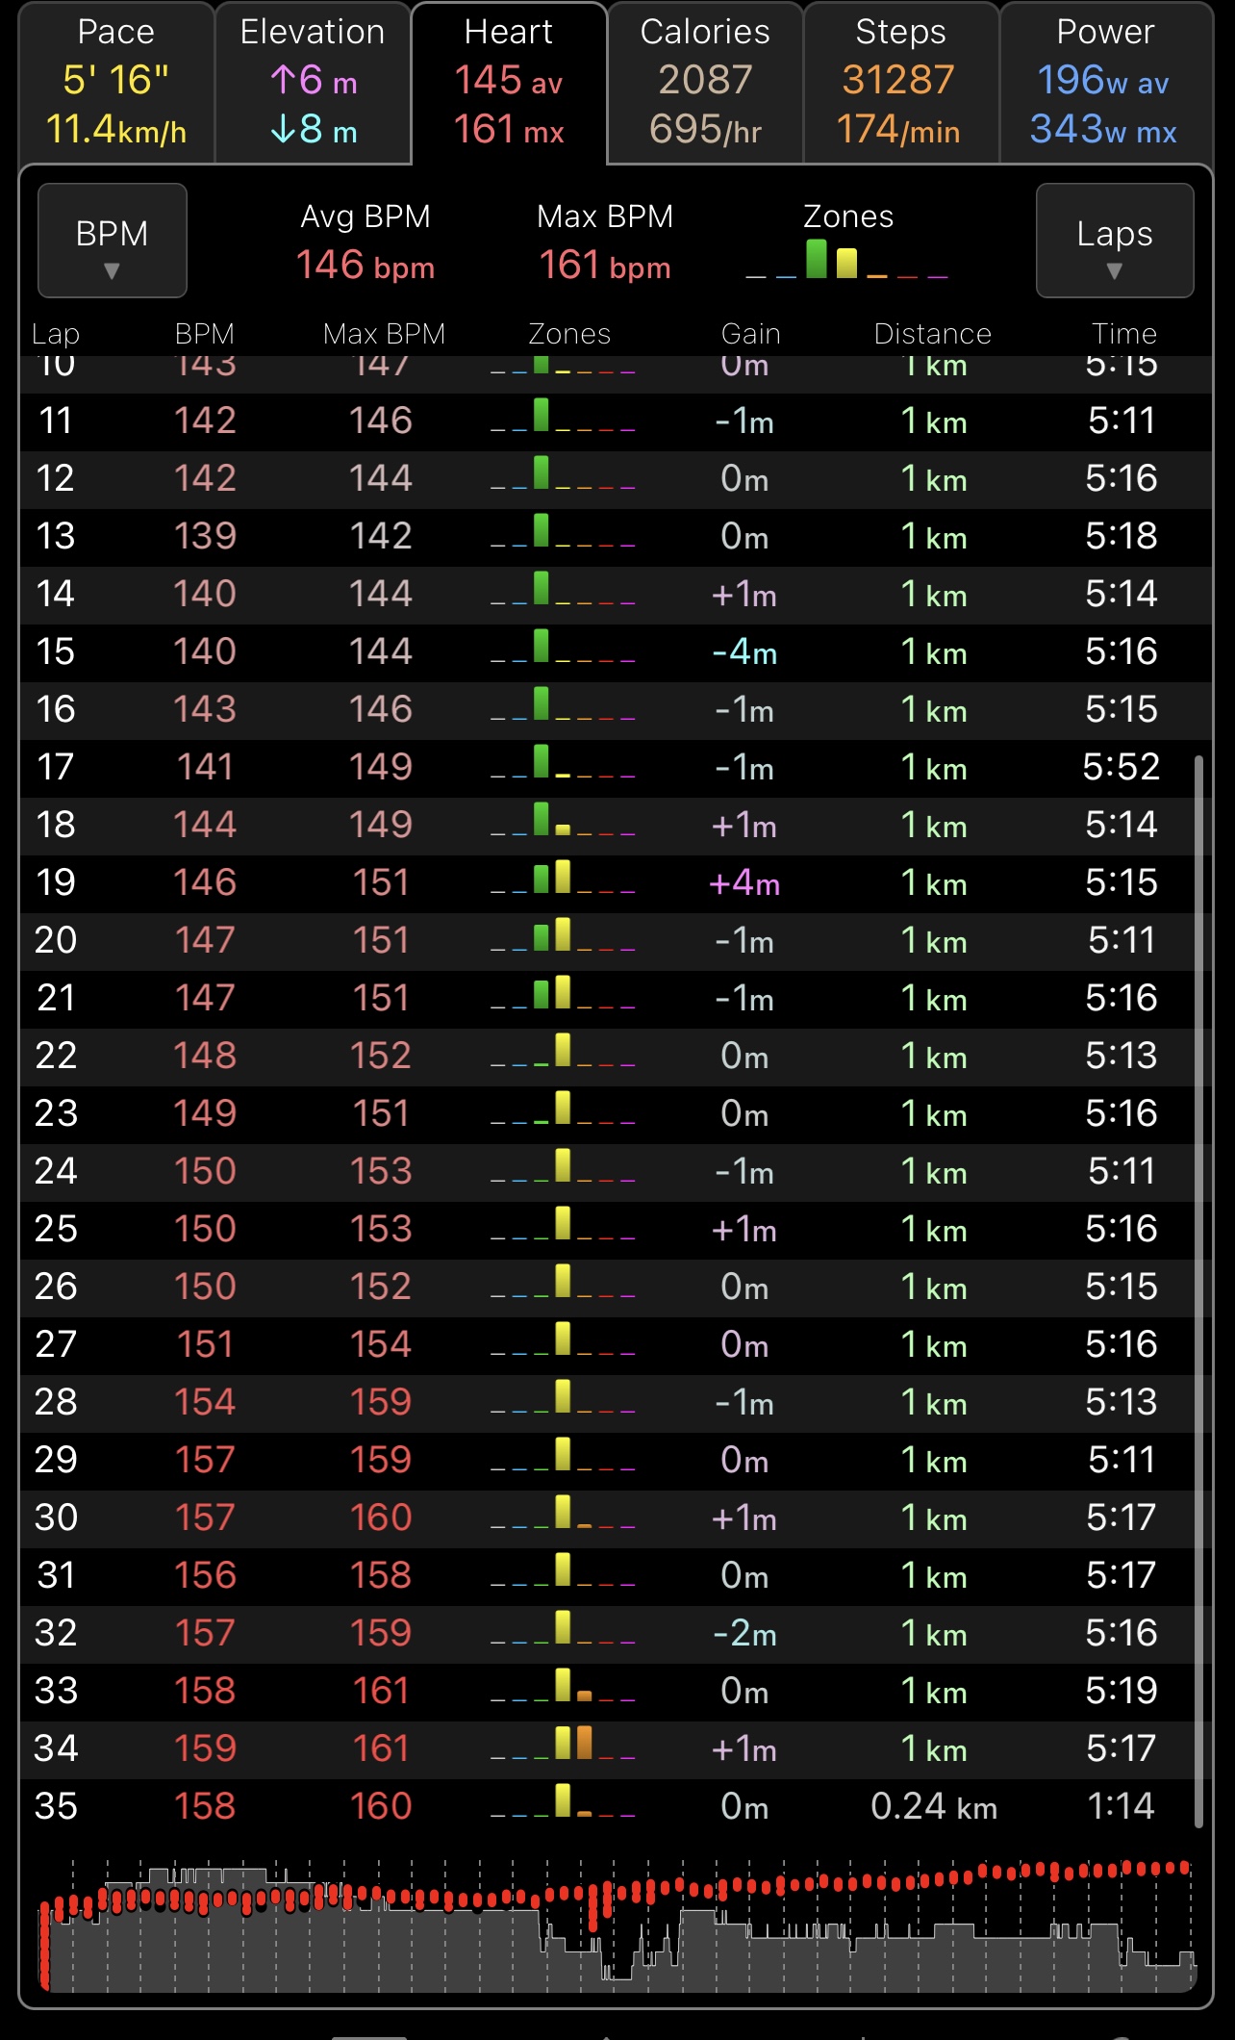Switch to the Pace tab
Image resolution: width=1235 pixels, height=2040 pixels.
[x=116, y=83]
